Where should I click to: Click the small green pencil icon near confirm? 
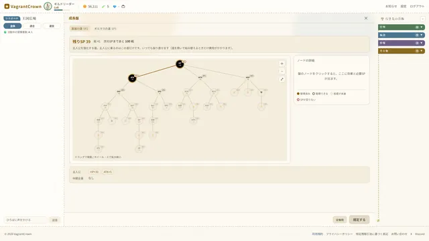point(378,220)
